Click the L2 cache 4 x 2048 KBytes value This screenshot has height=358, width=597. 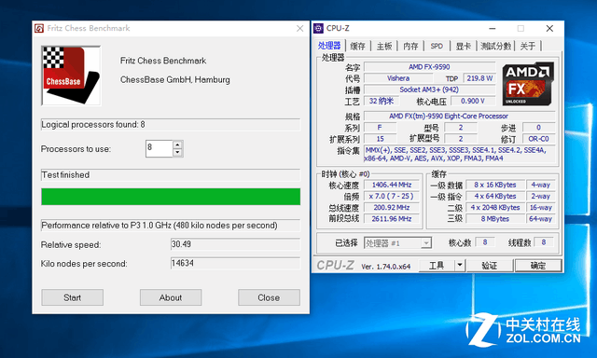(x=495, y=208)
